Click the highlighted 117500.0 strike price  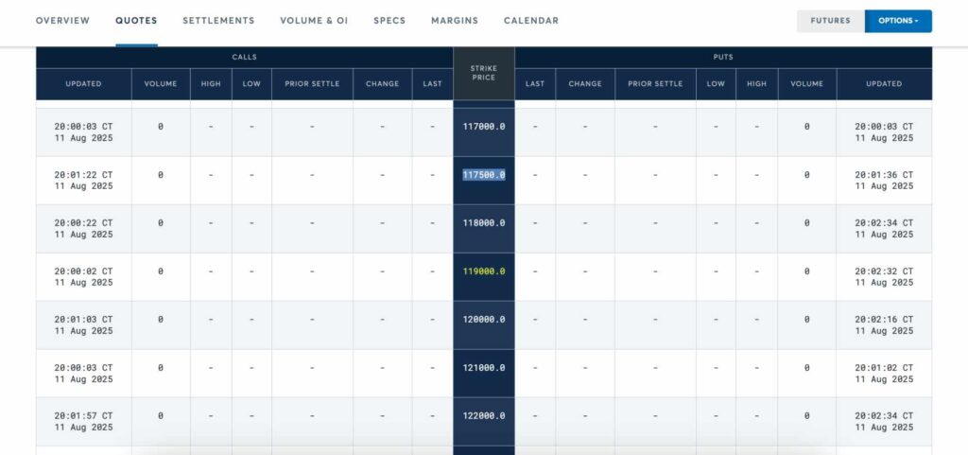(x=483, y=175)
